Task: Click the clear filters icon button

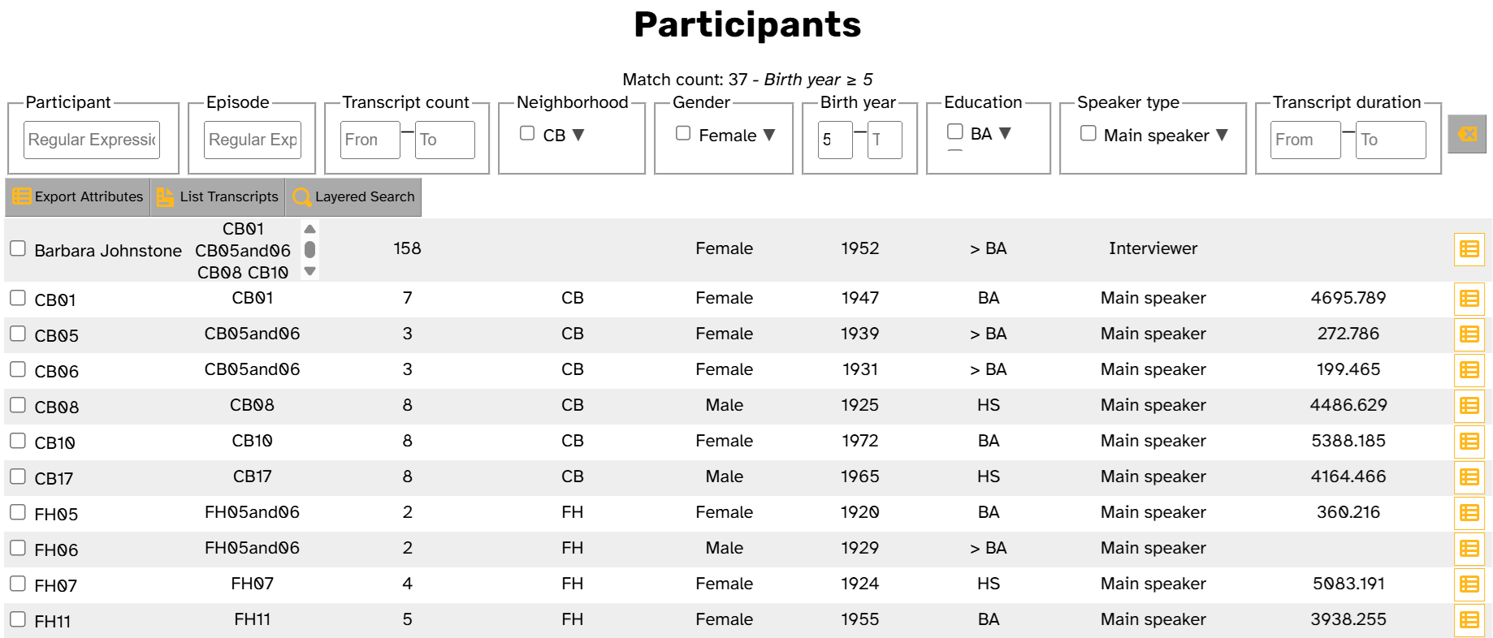Action: (1467, 134)
